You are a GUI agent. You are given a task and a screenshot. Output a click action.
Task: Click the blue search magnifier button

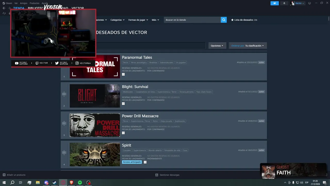click(x=224, y=20)
